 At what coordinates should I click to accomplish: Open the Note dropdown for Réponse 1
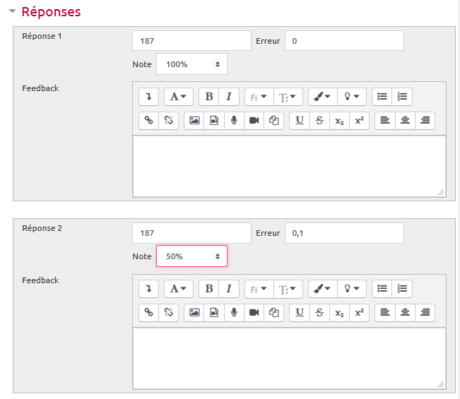click(191, 64)
